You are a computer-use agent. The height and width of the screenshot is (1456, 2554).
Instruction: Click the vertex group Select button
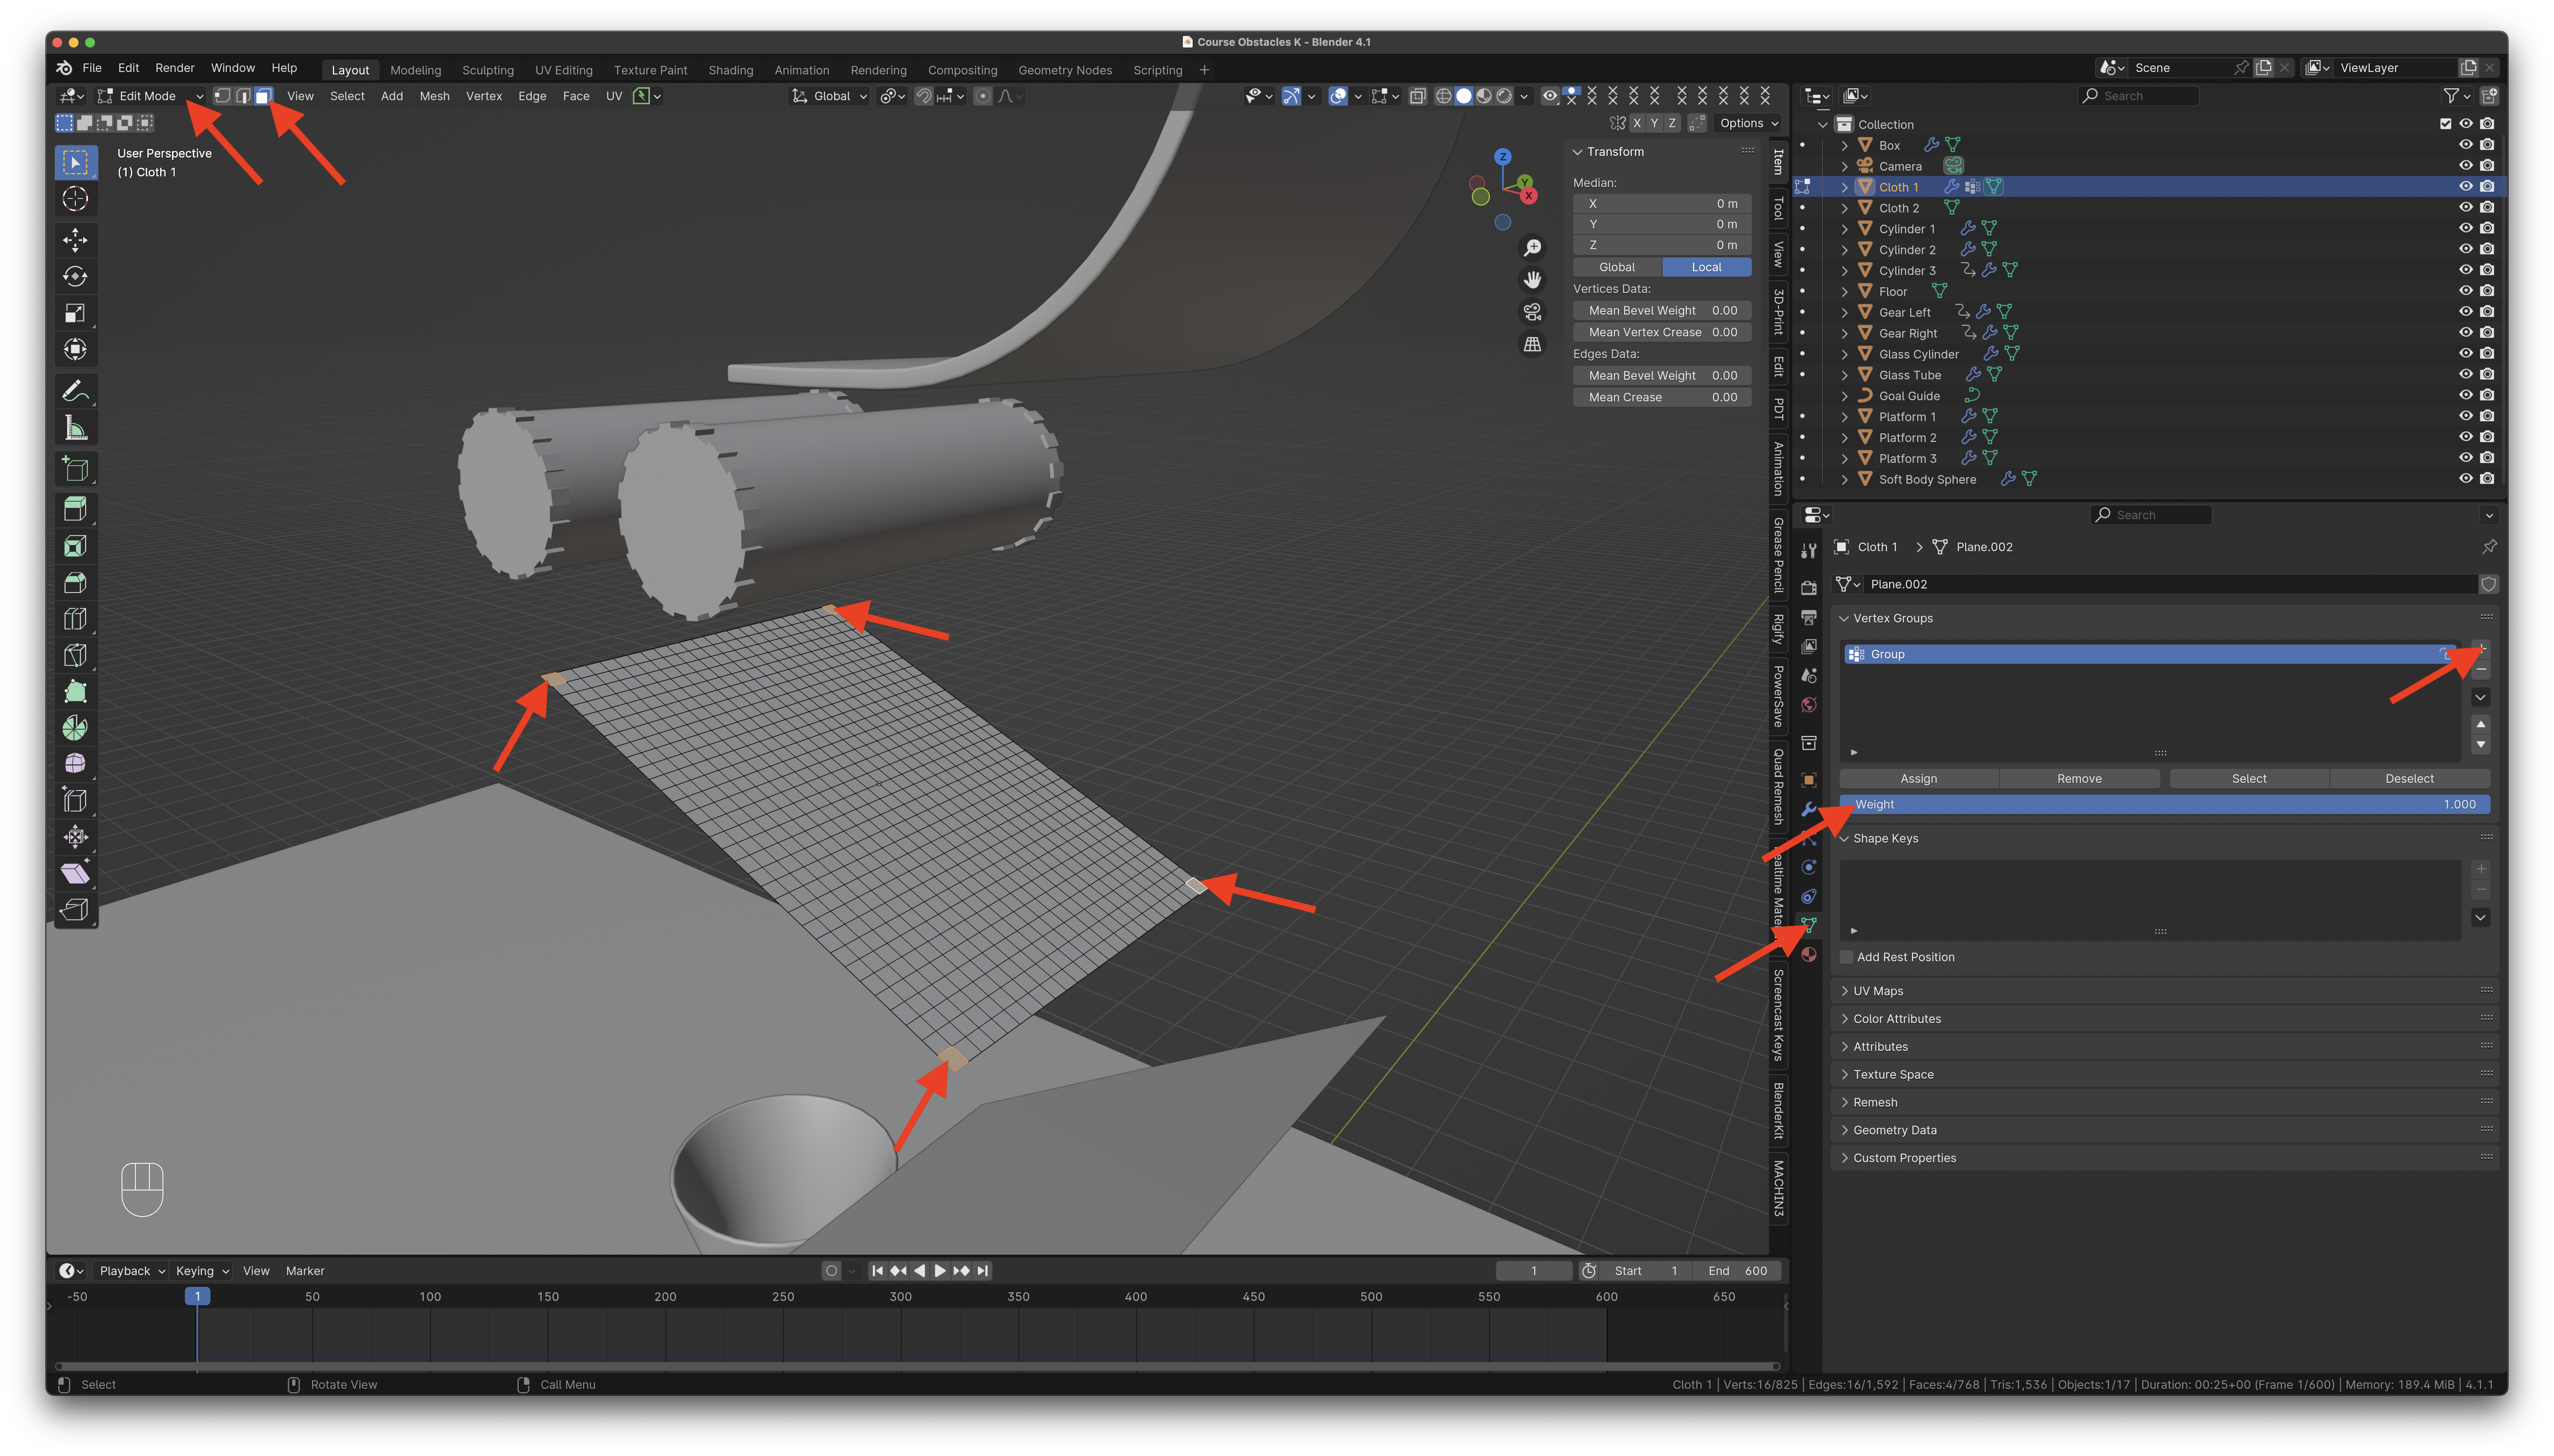(x=2249, y=779)
